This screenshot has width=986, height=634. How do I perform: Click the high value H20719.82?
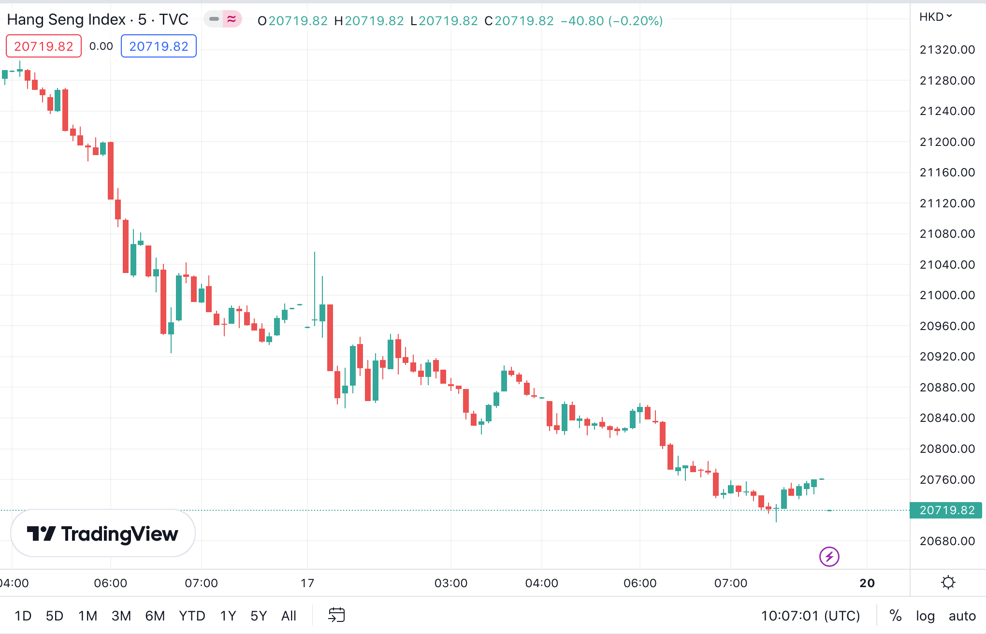tap(369, 20)
